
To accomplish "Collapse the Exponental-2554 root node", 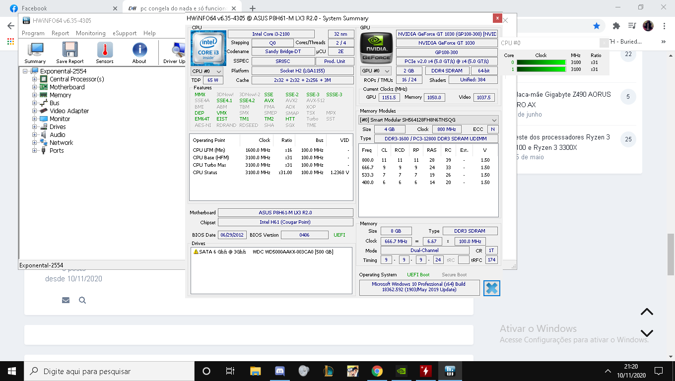I will pos(25,71).
